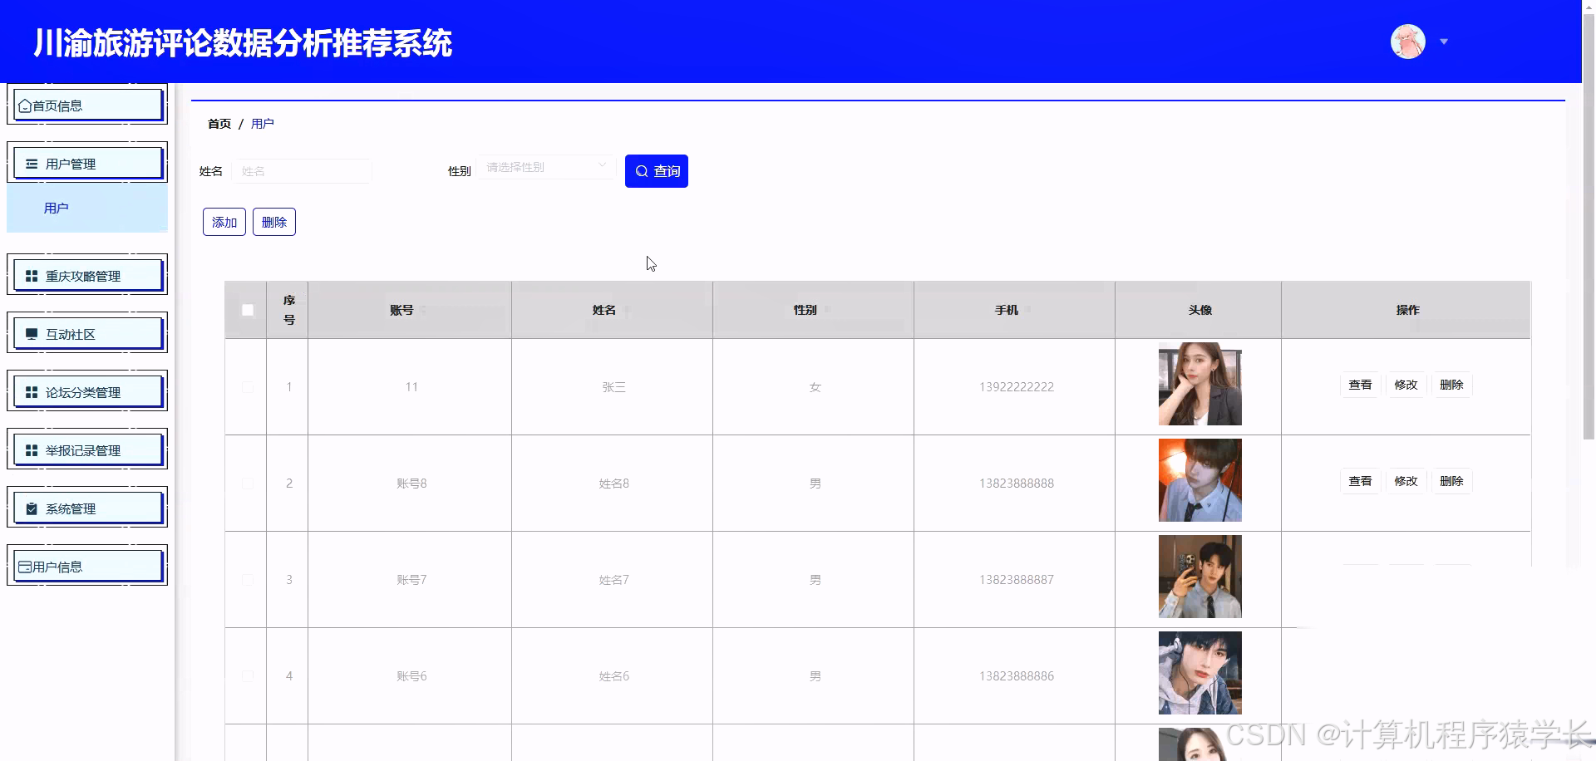1596x761 pixels.
Task: Click the 添加 button
Action: tap(224, 222)
